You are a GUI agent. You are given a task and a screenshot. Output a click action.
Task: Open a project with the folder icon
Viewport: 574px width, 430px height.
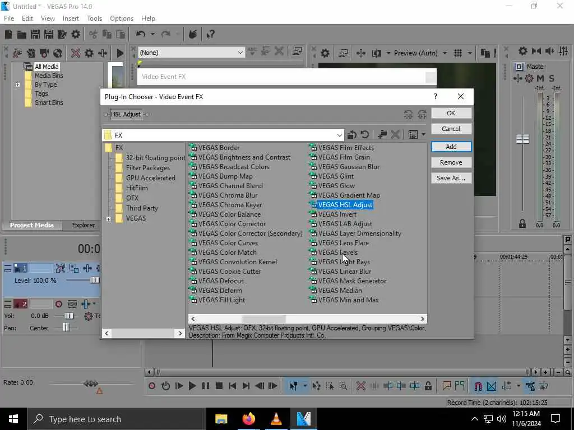point(22,34)
